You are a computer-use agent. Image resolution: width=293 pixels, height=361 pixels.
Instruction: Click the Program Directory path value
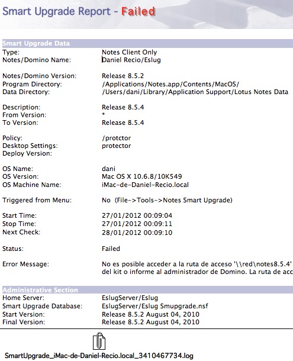[170, 84]
